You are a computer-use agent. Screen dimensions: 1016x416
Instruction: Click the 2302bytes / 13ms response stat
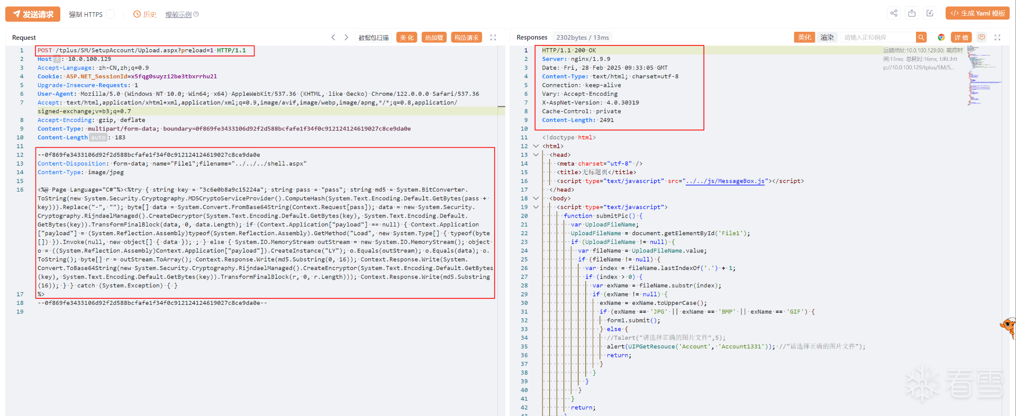tap(583, 38)
